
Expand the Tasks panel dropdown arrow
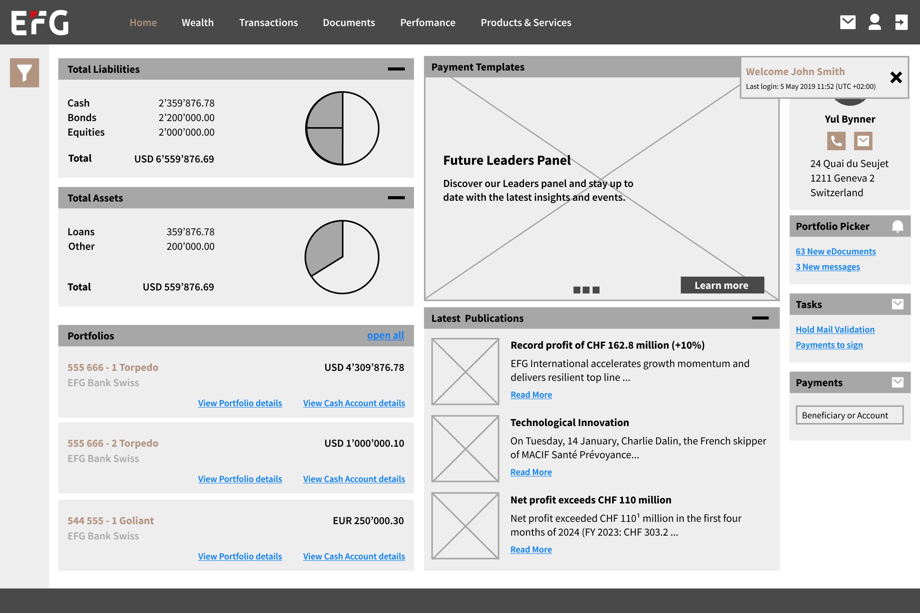point(897,304)
